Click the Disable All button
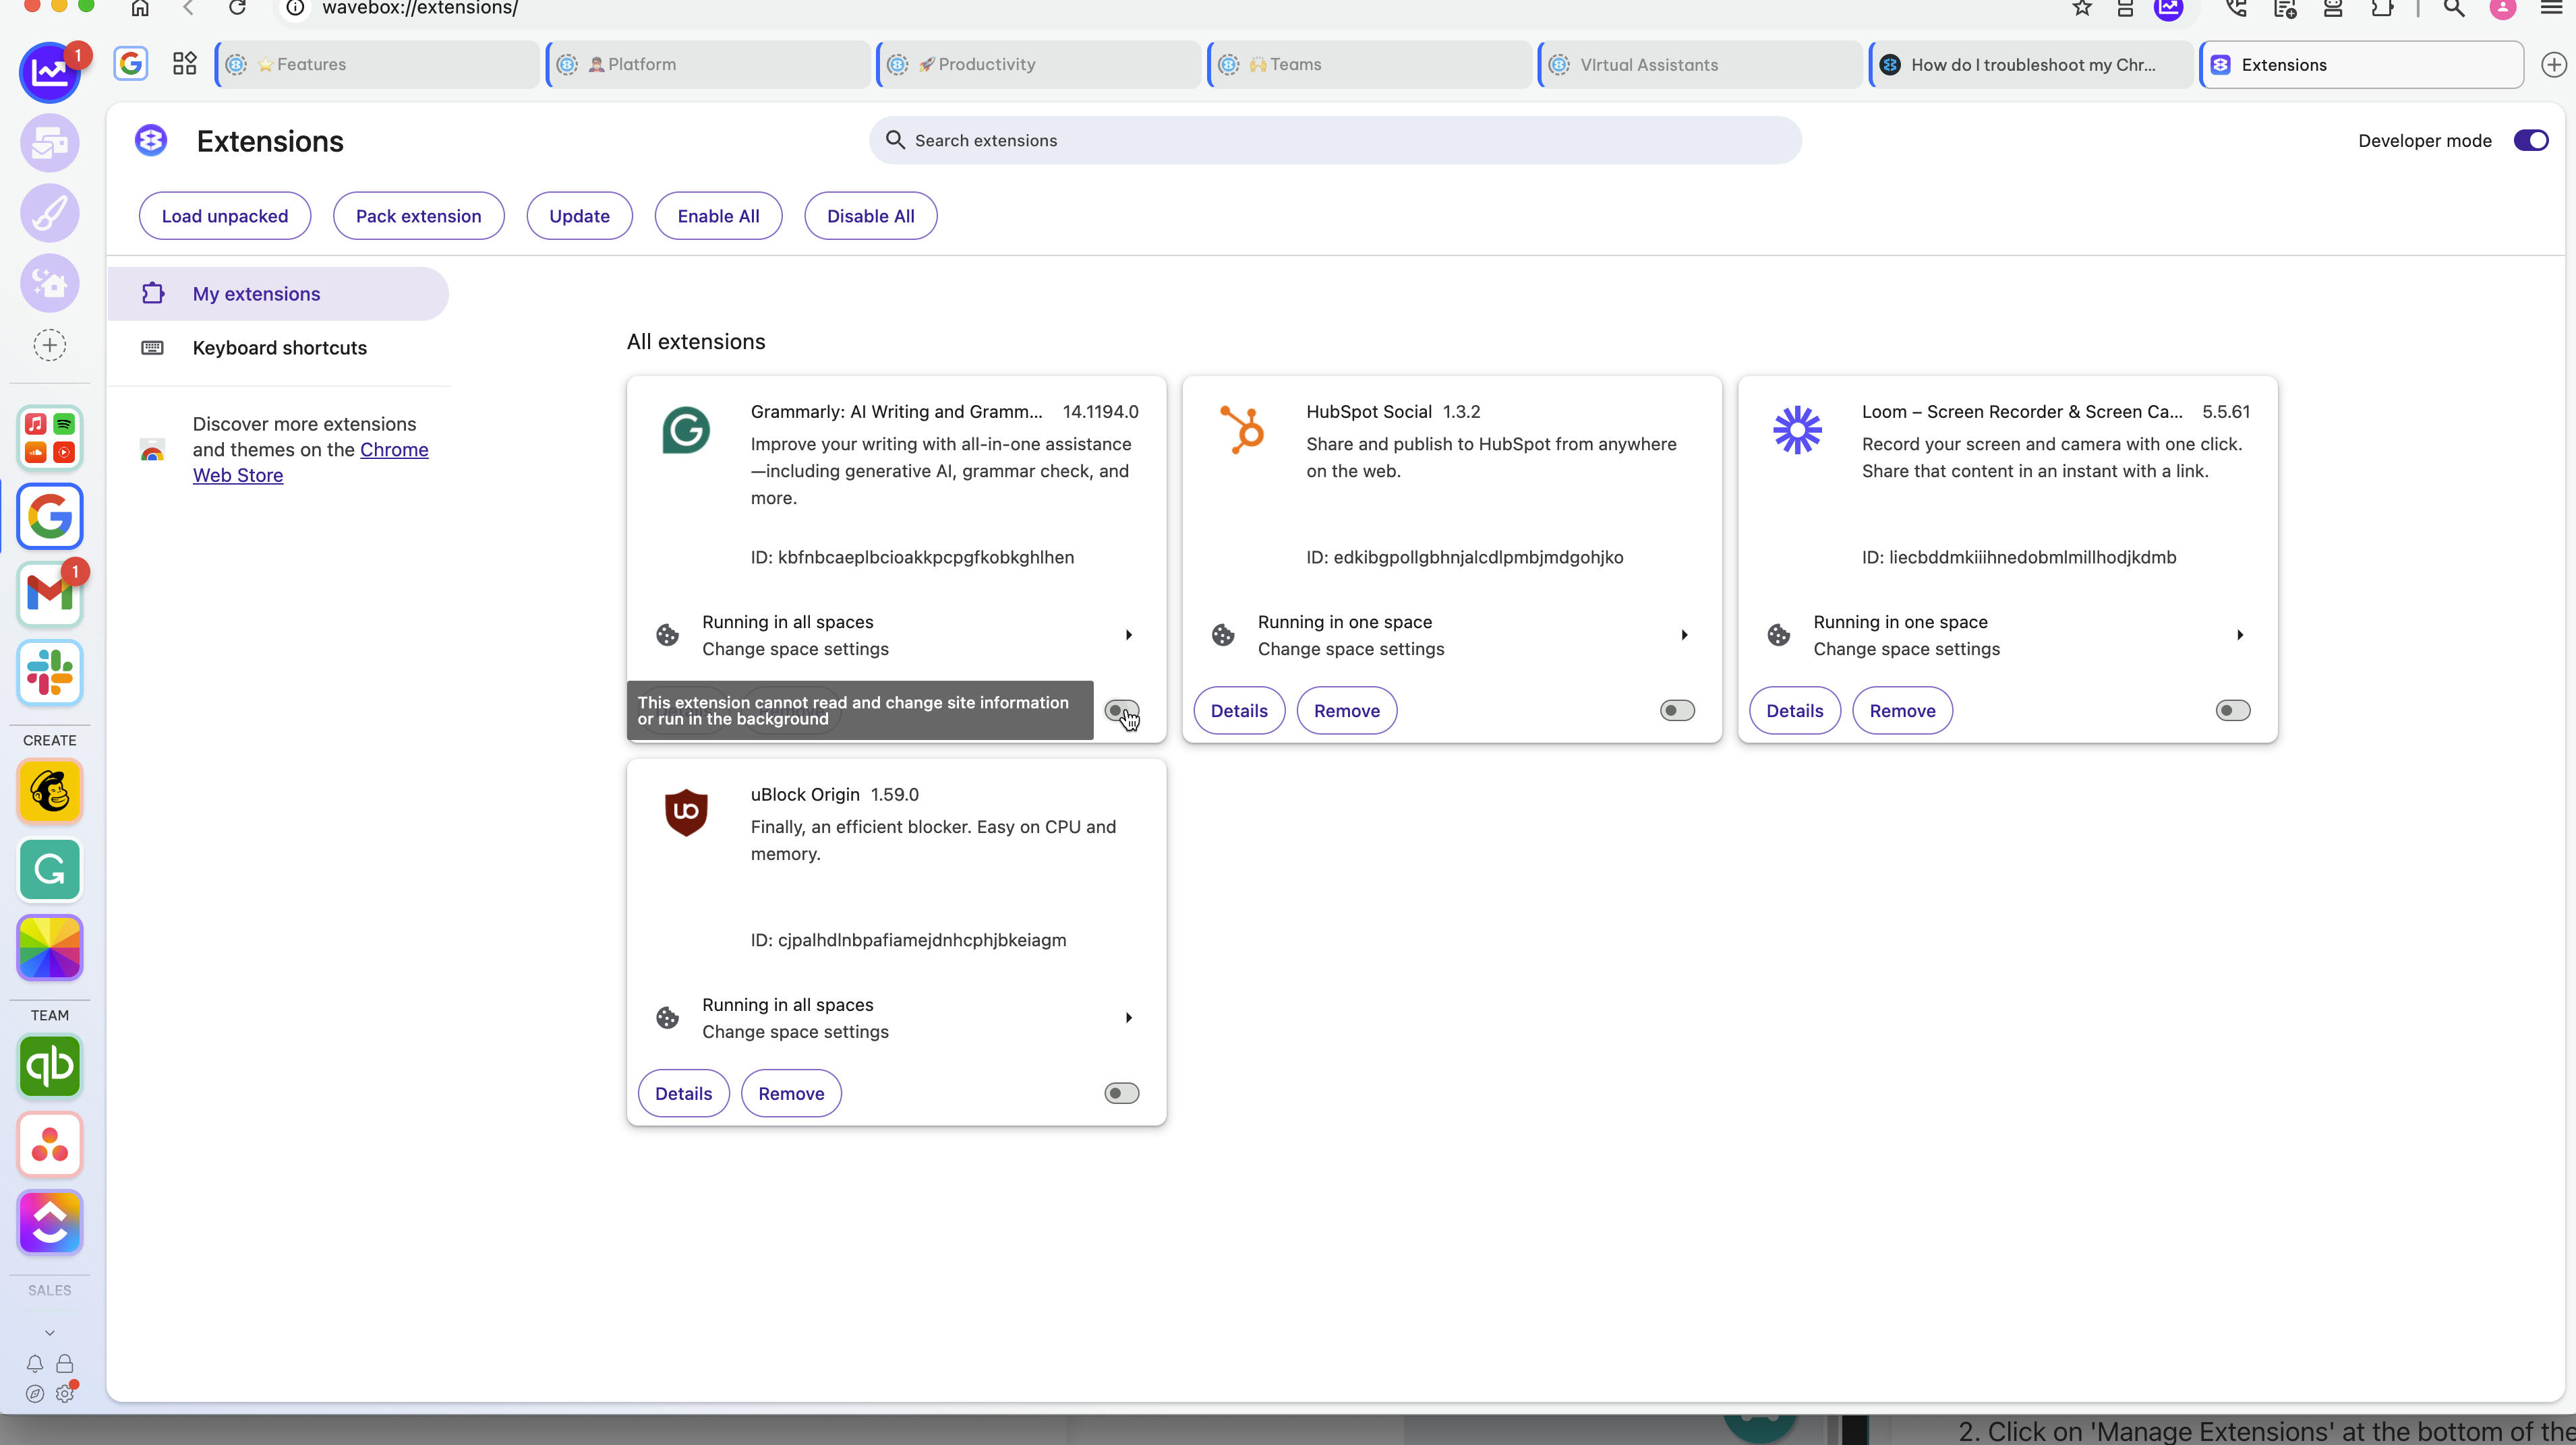 pos(870,216)
